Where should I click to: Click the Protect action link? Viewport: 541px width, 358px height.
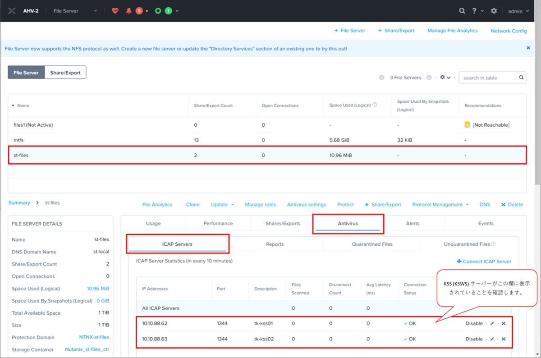[345, 204]
